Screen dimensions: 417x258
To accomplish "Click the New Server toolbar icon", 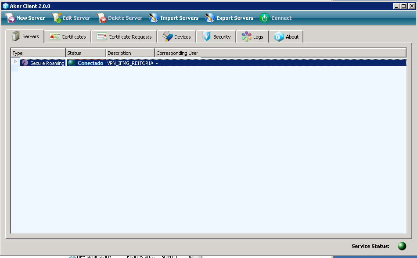I will 10,18.
